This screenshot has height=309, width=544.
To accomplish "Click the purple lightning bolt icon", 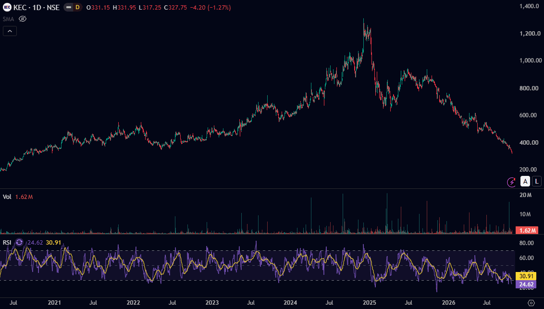I will 511,182.
